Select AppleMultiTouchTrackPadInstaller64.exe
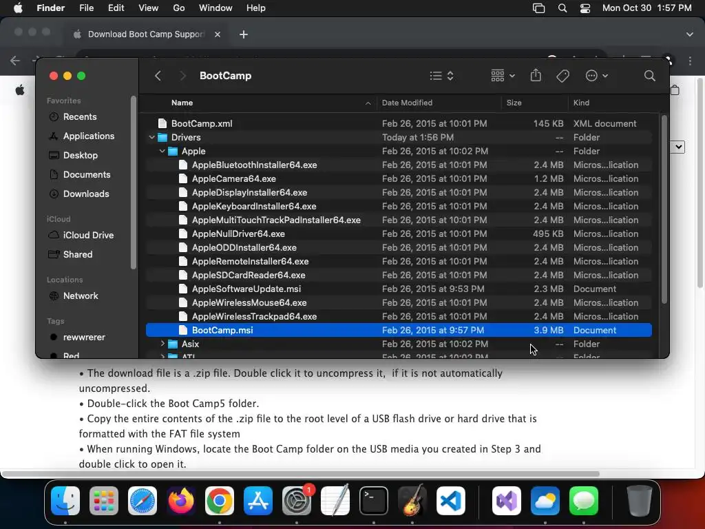The image size is (705, 529). click(x=399, y=220)
